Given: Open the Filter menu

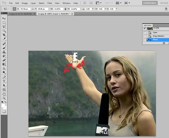Looking at the screenshot, I should click(50, 3).
